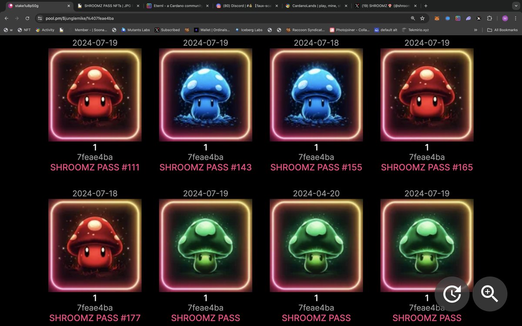Click the SHROOMZ PASS #155 title link
Viewport: 522px width, 326px height.
tap(316, 167)
